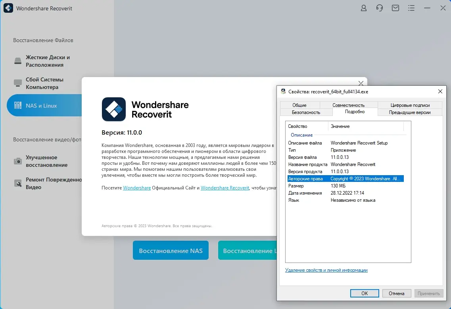Click the NAS server icon in sidebar

tap(18, 105)
